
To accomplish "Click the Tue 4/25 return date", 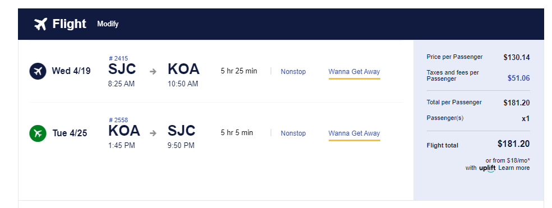I will click(x=70, y=133).
